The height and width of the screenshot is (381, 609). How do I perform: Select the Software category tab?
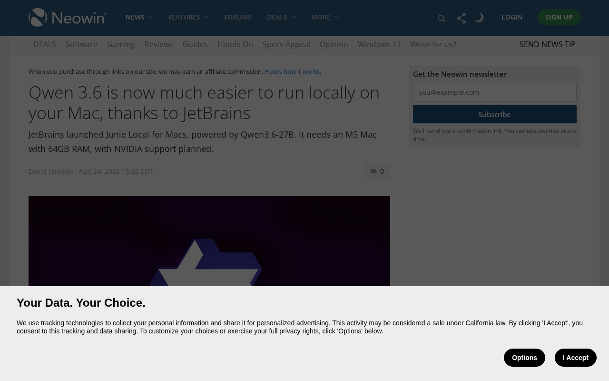pos(81,44)
